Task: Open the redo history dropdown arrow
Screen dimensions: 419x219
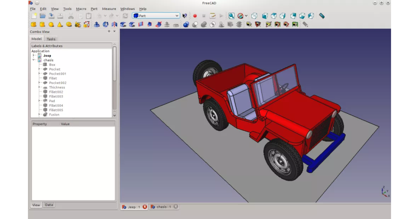Action: pyautogui.click(x=117, y=16)
